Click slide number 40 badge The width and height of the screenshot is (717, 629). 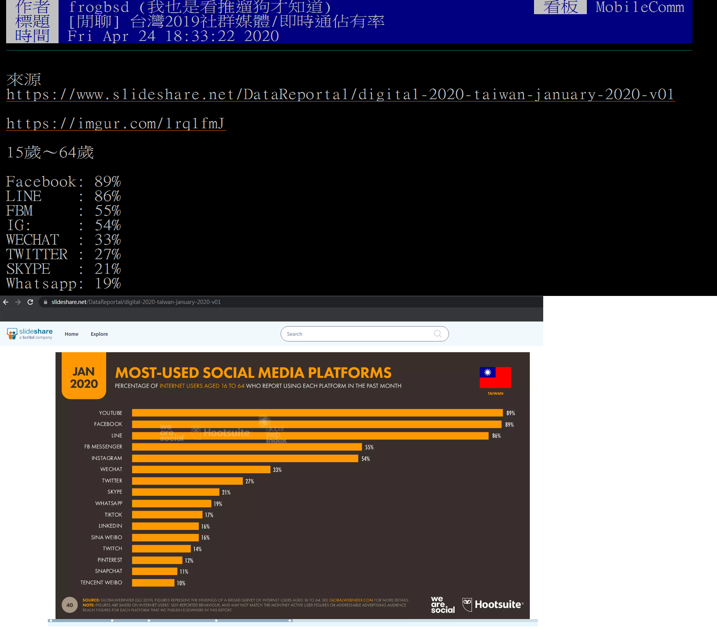(70, 605)
